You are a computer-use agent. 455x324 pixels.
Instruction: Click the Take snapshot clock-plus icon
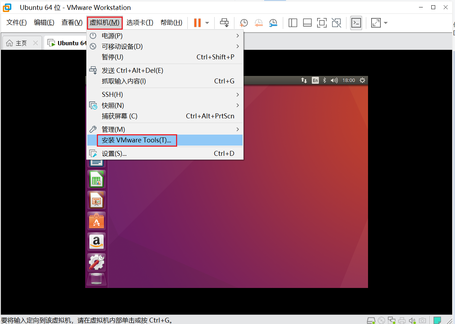244,23
